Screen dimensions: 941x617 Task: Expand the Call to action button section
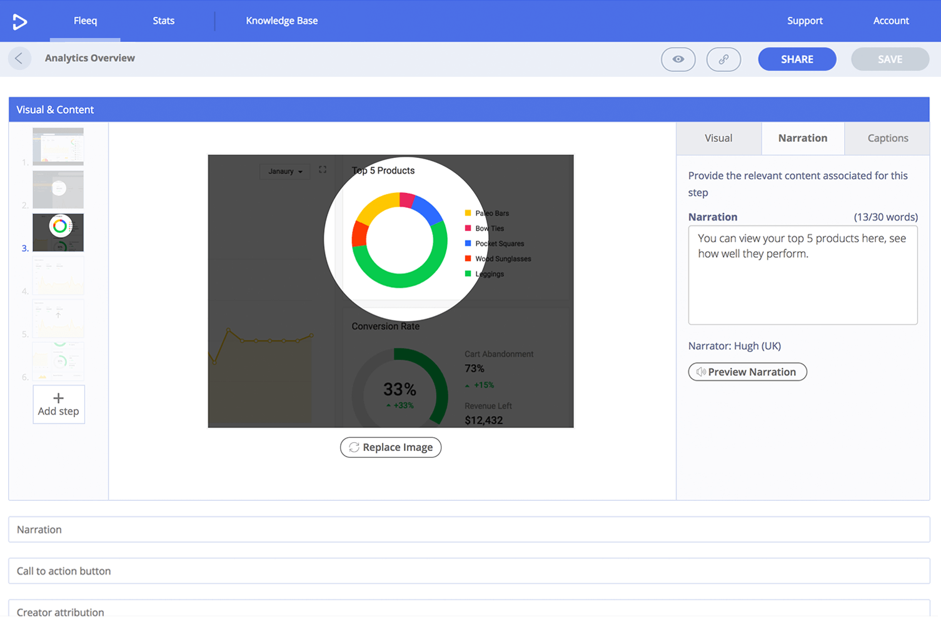coord(469,571)
